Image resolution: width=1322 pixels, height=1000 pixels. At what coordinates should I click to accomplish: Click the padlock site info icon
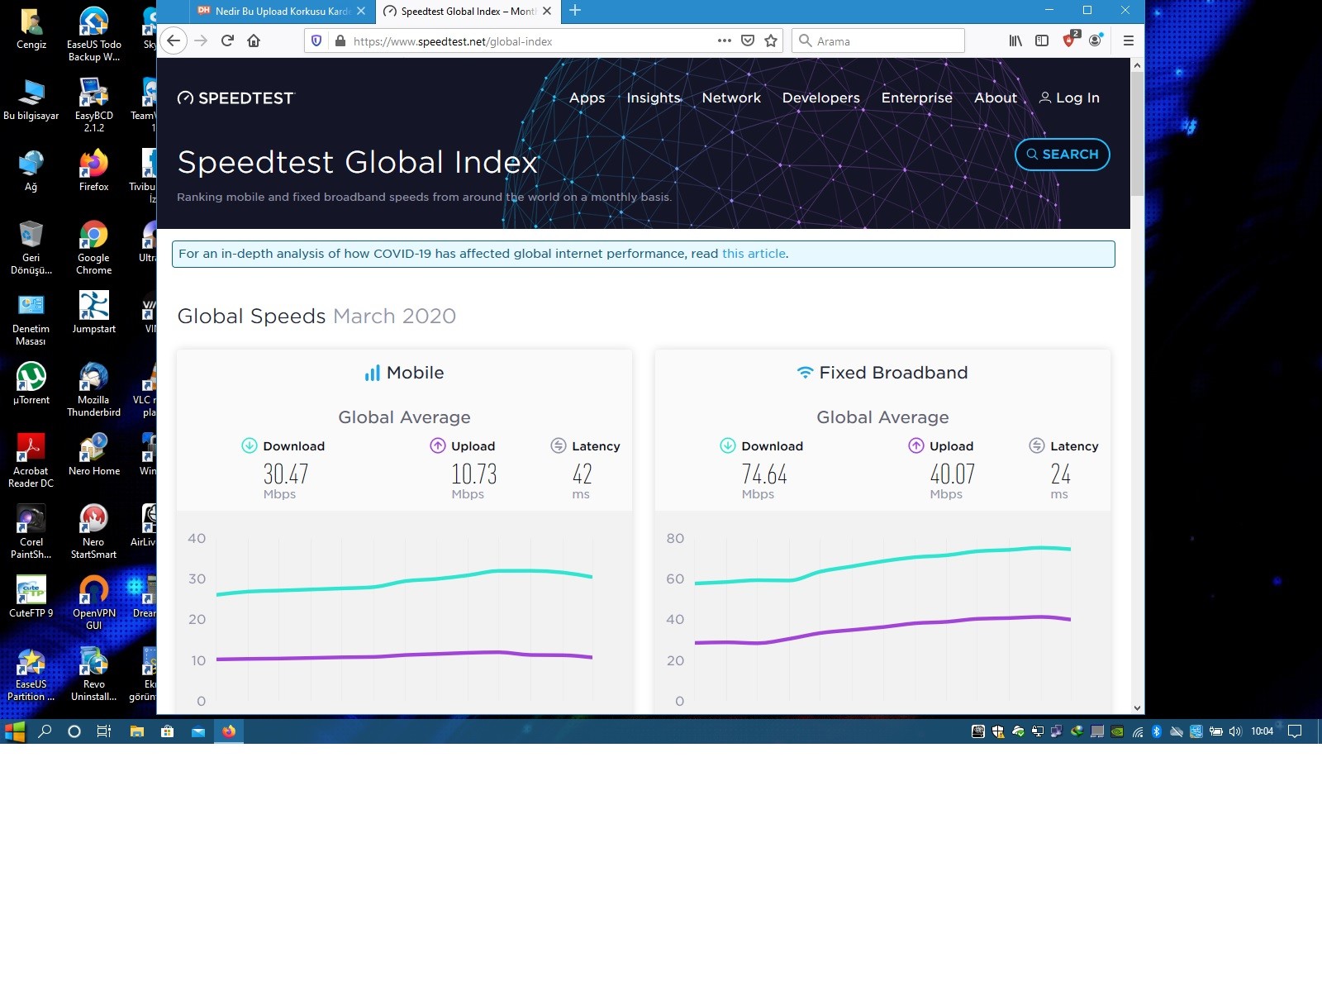click(x=340, y=40)
